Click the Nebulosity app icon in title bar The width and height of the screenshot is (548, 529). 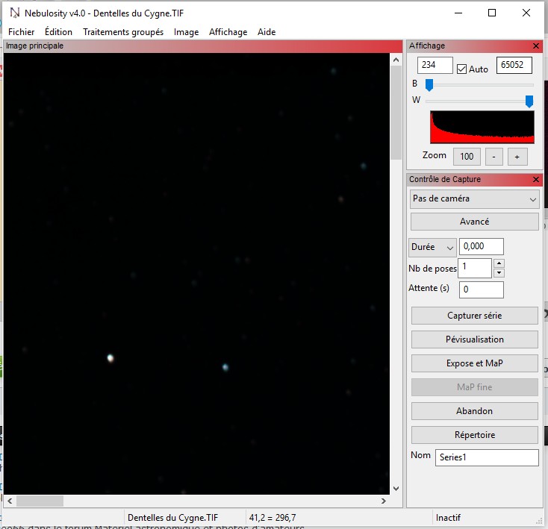click(x=15, y=13)
